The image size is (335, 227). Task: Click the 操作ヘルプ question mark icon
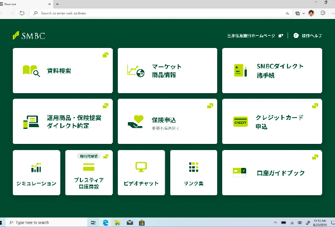[296, 35]
